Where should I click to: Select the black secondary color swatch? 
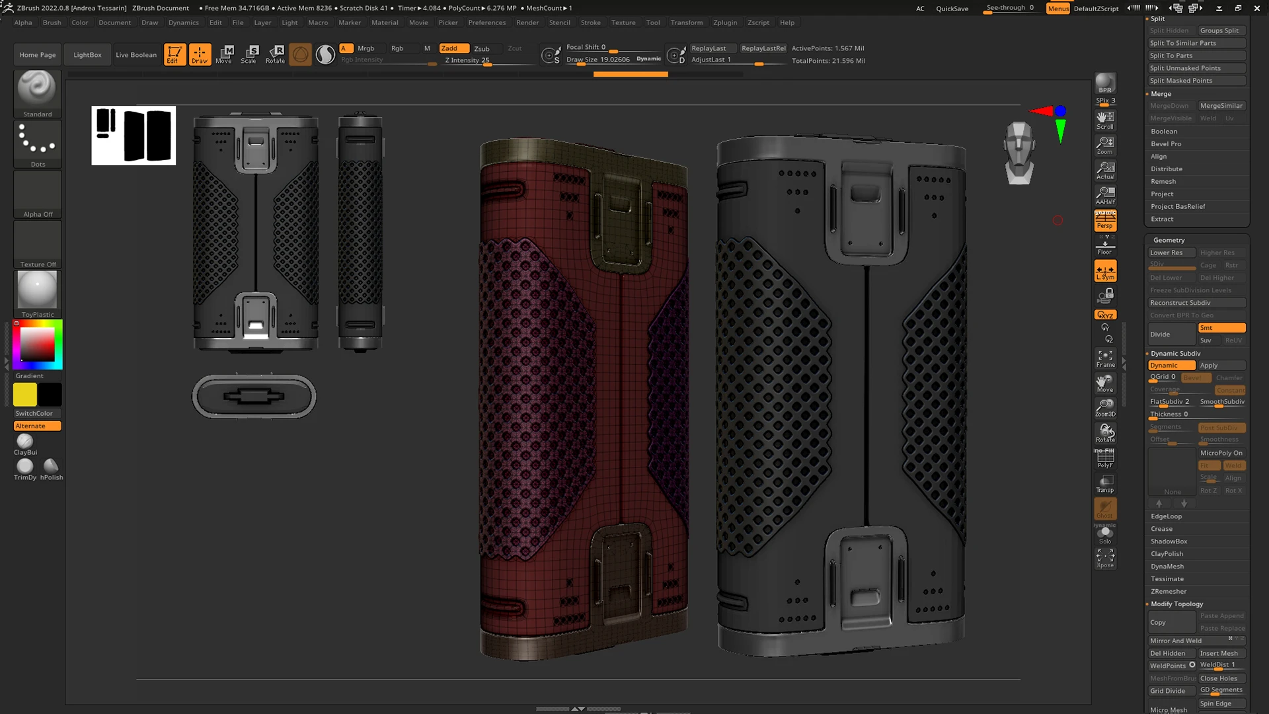tap(50, 395)
